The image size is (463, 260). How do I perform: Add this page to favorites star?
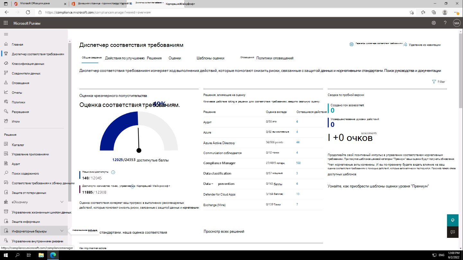[412, 12]
